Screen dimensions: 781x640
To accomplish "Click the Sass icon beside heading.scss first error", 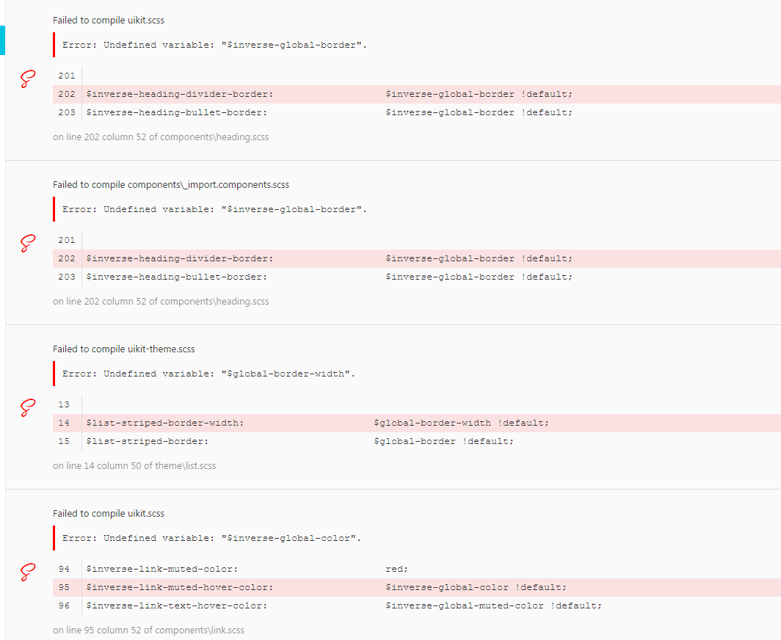I will (x=28, y=79).
